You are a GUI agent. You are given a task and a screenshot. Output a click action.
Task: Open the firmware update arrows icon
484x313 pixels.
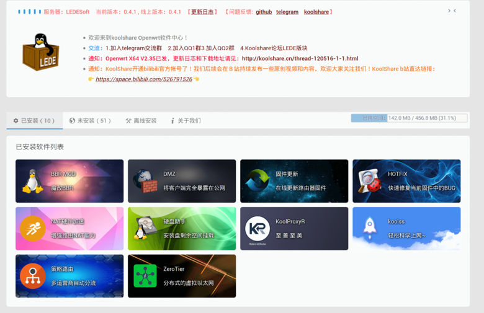pos(258,181)
